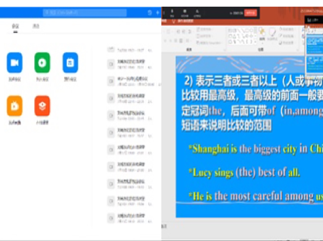Viewport: 323px width, 241px height.
Task: Click the green plus join meeting icon
Action: tap(42, 63)
